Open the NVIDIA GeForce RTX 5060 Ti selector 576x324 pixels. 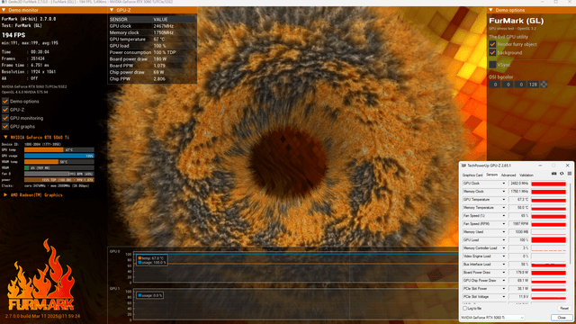[492, 318]
